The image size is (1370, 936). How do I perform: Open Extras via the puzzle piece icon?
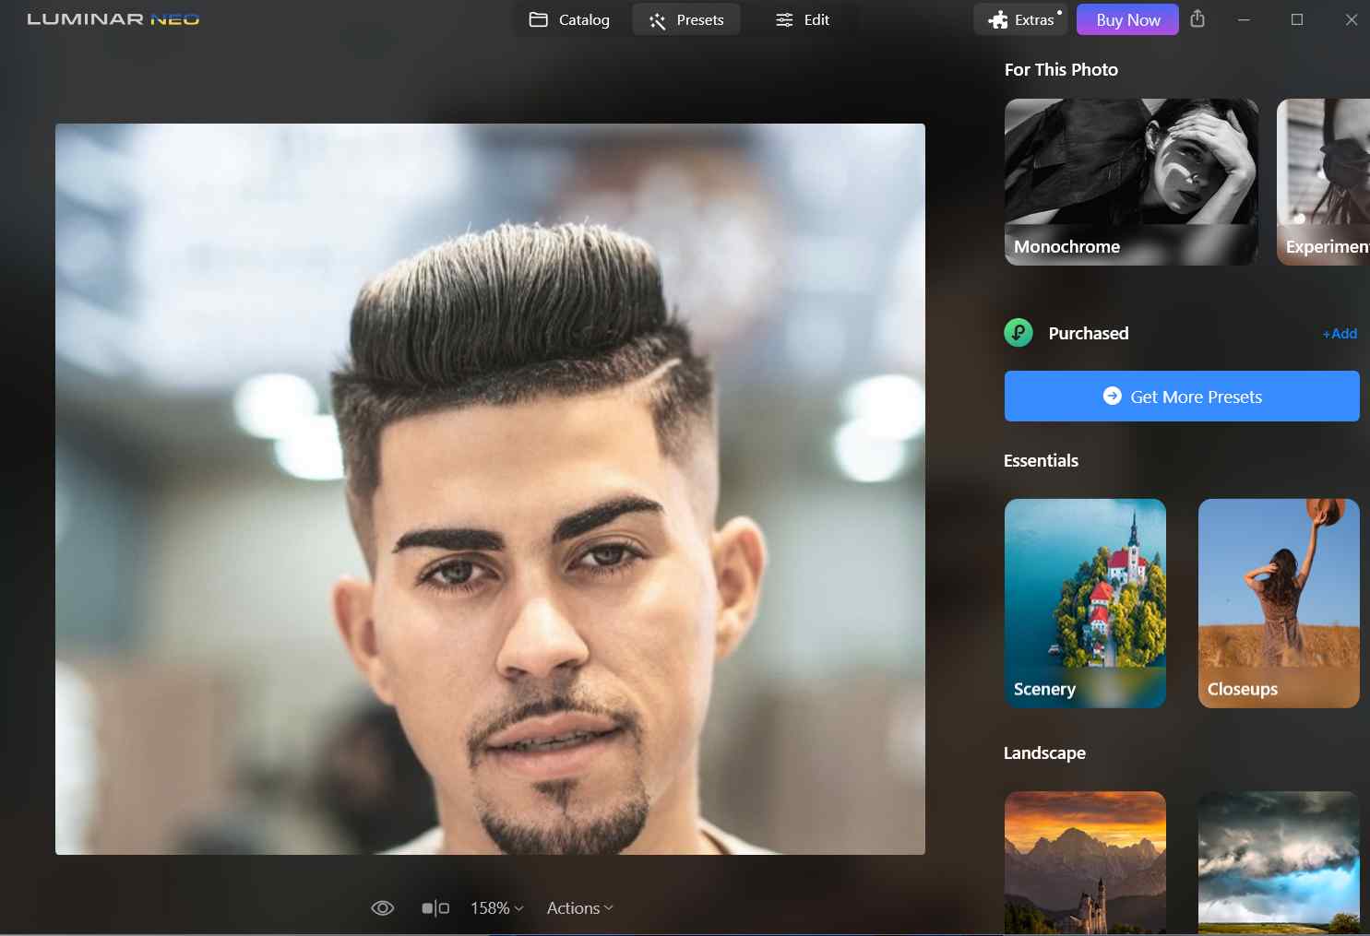pos(998,19)
